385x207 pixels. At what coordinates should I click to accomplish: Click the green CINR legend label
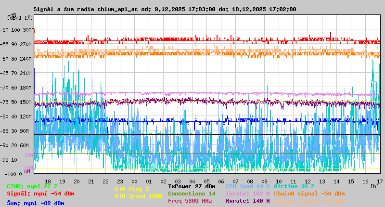(32, 186)
